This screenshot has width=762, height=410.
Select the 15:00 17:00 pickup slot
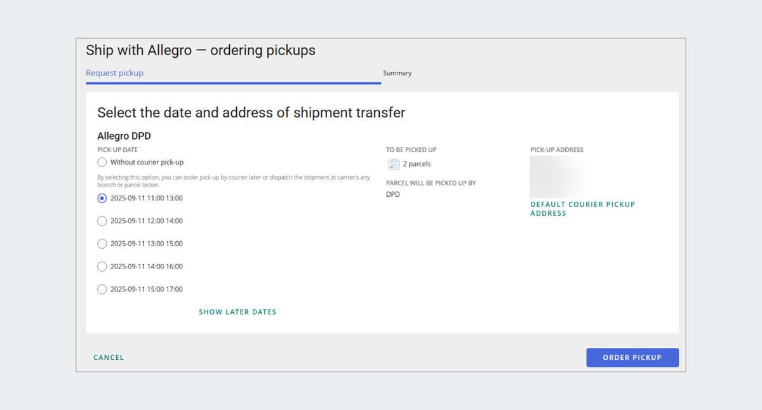[102, 289]
